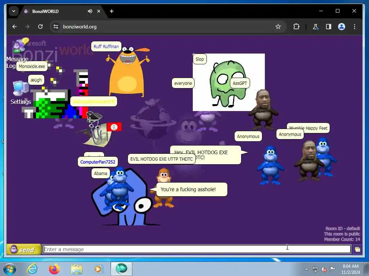View site information for bonziworld.org
Viewport: 369px width, 276px height.
[x=56, y=27]
